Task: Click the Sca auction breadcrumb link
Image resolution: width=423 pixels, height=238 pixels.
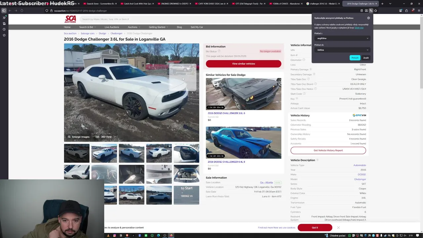Action: 70,33
